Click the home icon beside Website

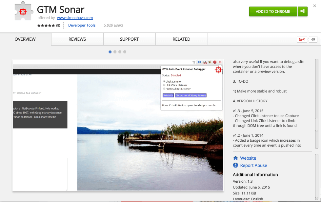tap(235, 158)
